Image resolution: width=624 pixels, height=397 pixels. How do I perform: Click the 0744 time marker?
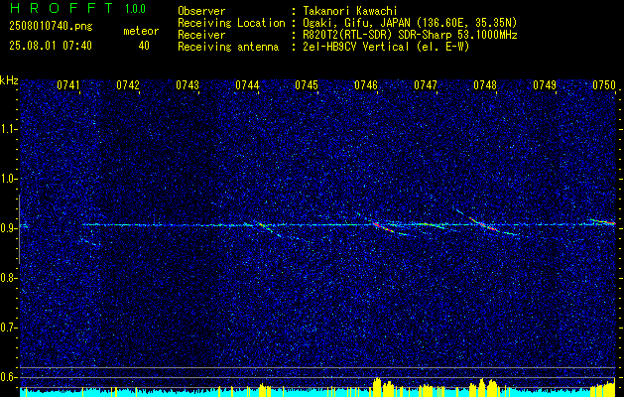point(247,85)
